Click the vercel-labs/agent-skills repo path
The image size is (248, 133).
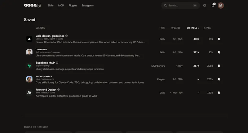[49, 39]
